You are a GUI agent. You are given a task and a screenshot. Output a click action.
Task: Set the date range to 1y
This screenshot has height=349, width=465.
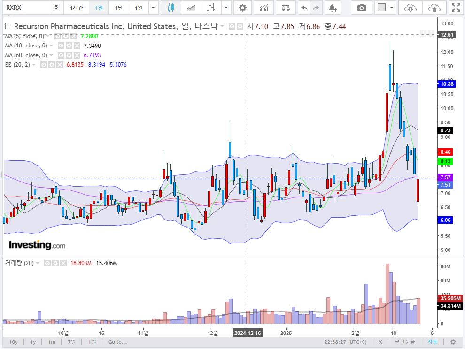point(33,342)
